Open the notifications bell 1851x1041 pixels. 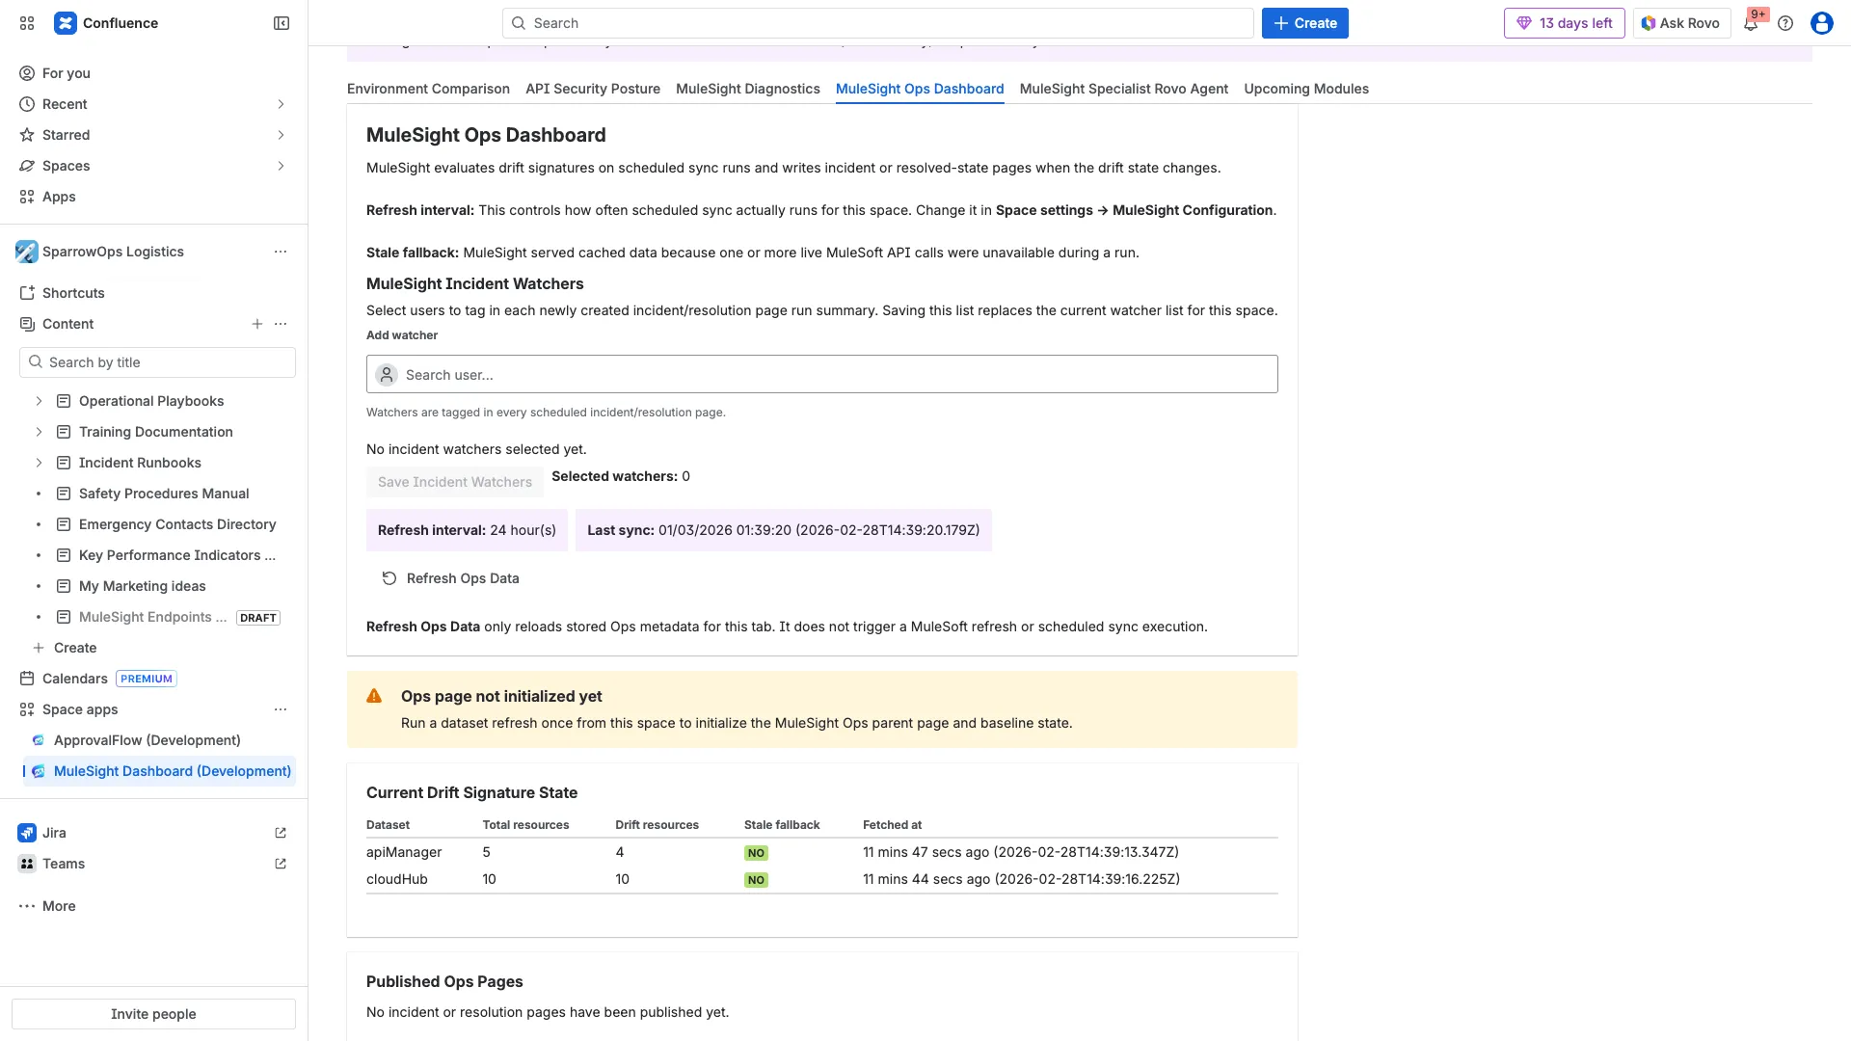click(x=1751, y=23)
